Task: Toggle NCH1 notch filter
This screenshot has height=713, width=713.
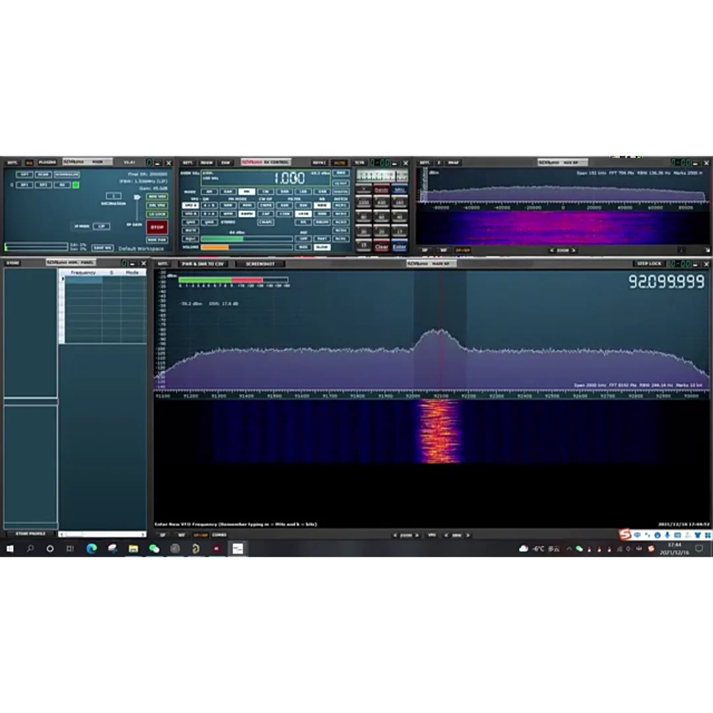Action: pos(341,205)
